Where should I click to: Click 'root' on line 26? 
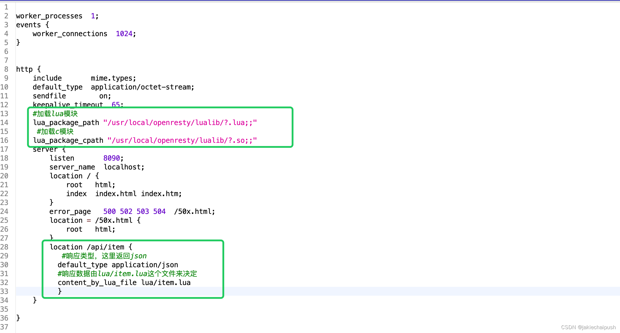click(74, 229)
